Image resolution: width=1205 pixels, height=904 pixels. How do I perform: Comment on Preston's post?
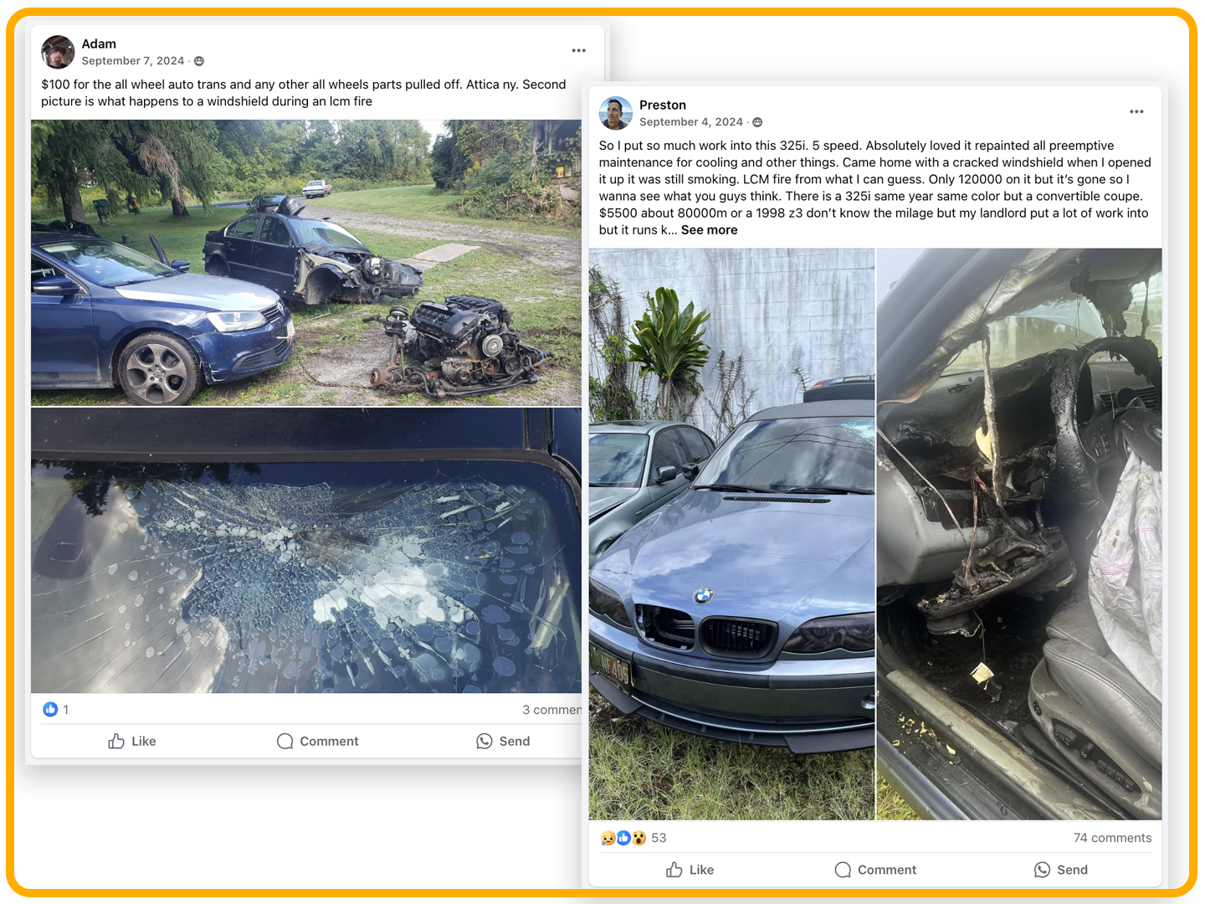click(876, 871)
